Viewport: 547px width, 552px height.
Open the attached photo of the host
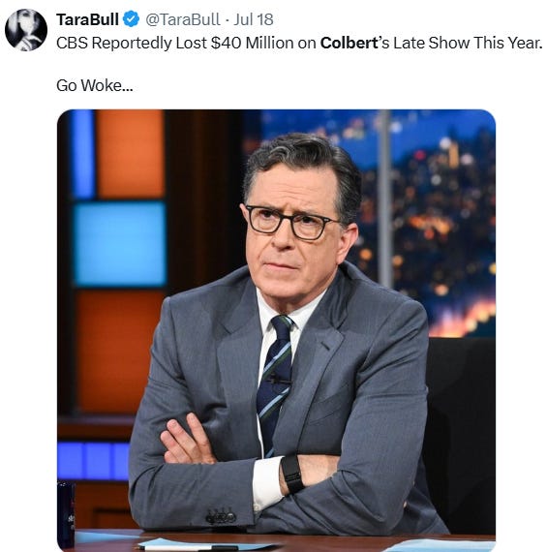click(x=276, y=330)
